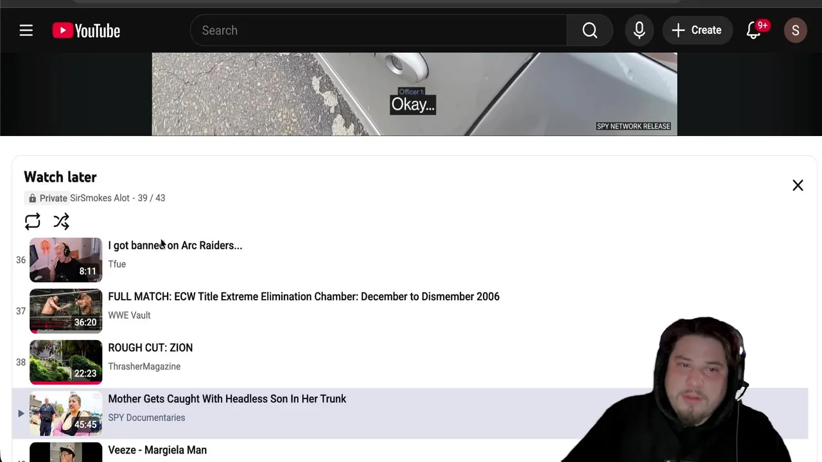Image resolution: width=822 pixels, height=462 pixels.
Task: Select Mother Gets Caught With Headless Son title
Action: (227, 399)
